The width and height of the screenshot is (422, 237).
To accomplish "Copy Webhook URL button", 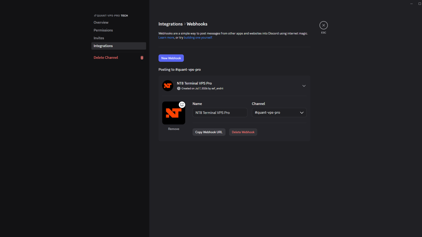I will tap(209, 132).
